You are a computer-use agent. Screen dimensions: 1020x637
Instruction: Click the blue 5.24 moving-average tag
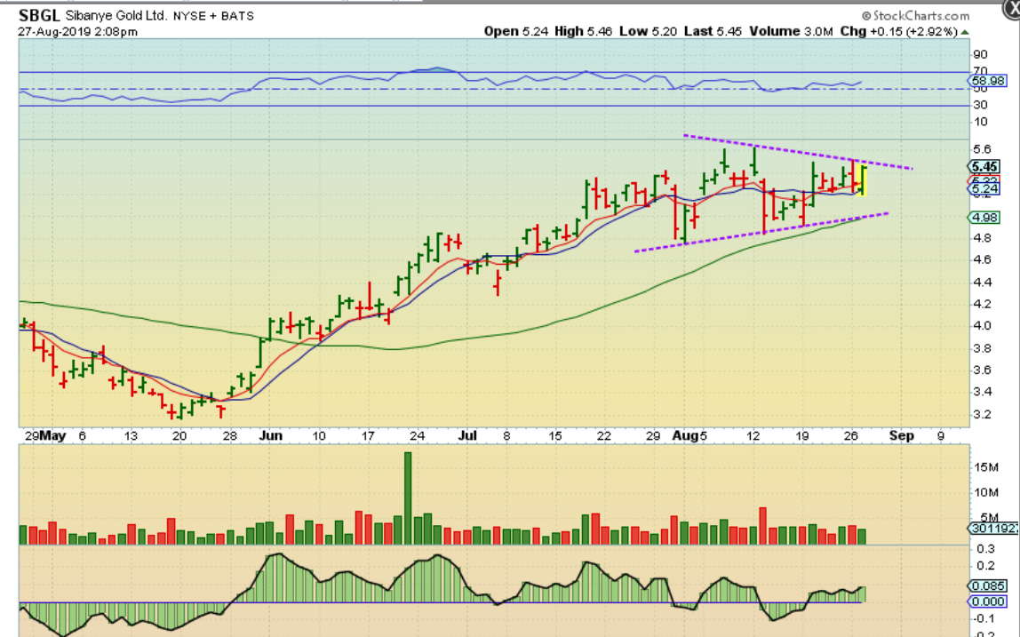tap(984, 188)
